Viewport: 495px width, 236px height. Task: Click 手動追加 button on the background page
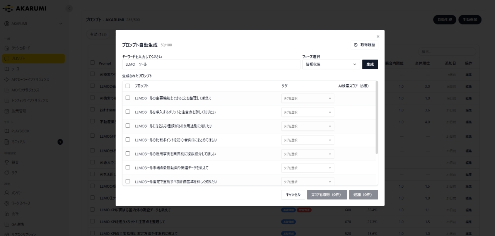pos(470,20)
